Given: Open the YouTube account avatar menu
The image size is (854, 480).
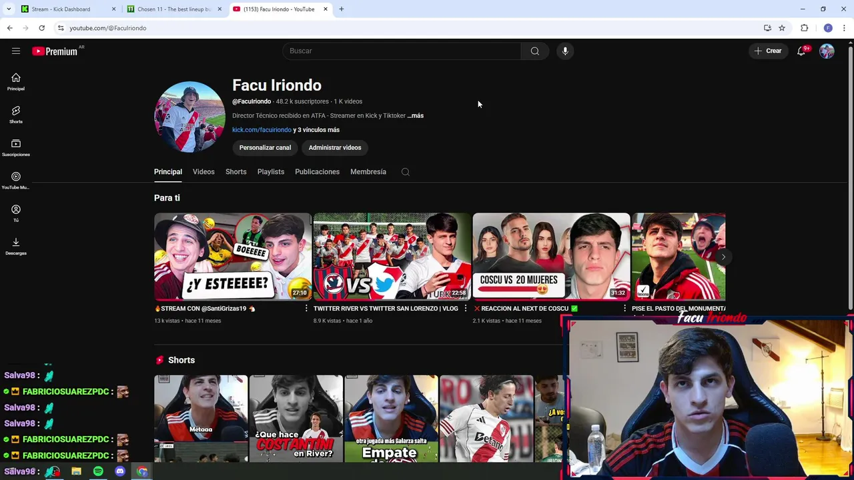Looking at the screenshot, I should click(827, 51).
